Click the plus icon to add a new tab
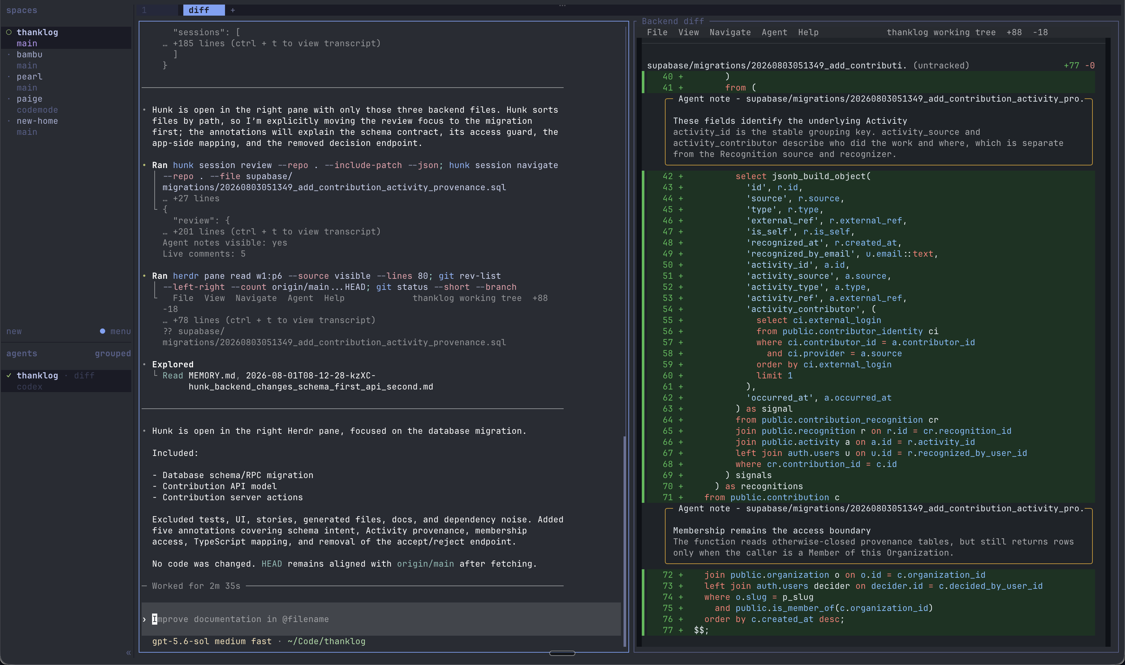Image resolution: width=1125 pixels, height=665 pixels. click(x=232, y=10)
